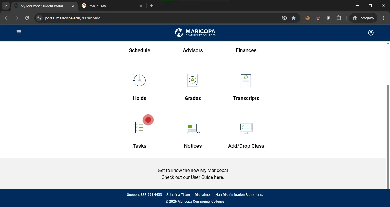Image resolution: width=390 pixels, height=207 pixels.
Task: Click the Add/Drop Class text label
Action: pos(246,146)
